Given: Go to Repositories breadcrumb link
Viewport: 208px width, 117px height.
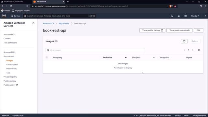Looking at the screenshot, I should tap(64, 23).
